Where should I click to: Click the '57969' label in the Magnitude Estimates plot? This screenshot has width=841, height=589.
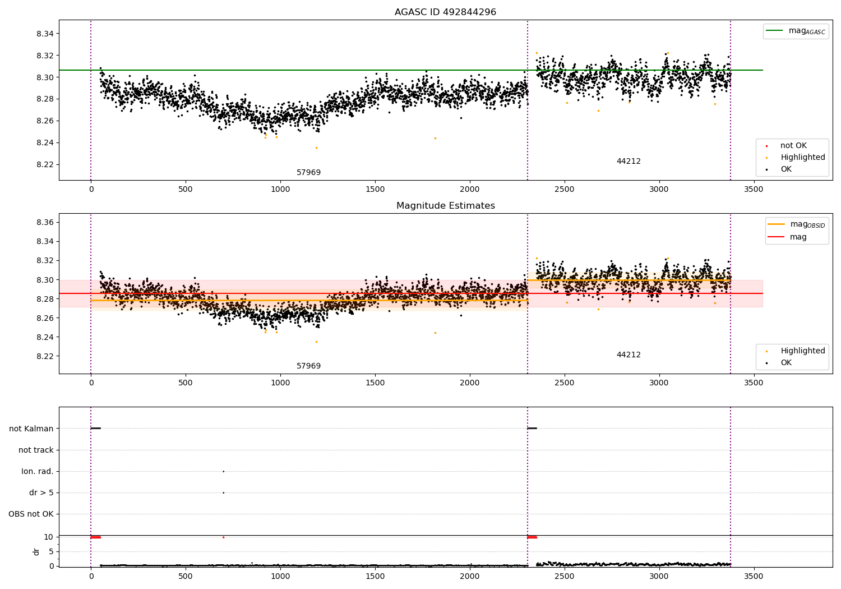click(309, 366)
